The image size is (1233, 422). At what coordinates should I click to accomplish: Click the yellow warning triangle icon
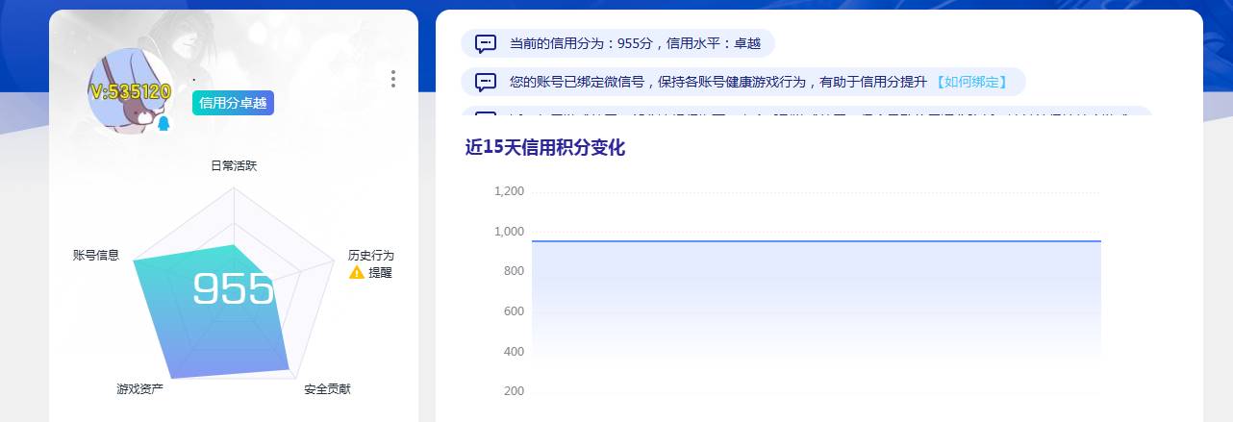(357, 273)
